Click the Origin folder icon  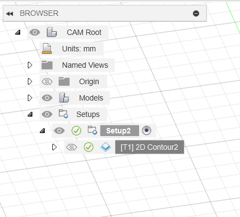[64, 81]
